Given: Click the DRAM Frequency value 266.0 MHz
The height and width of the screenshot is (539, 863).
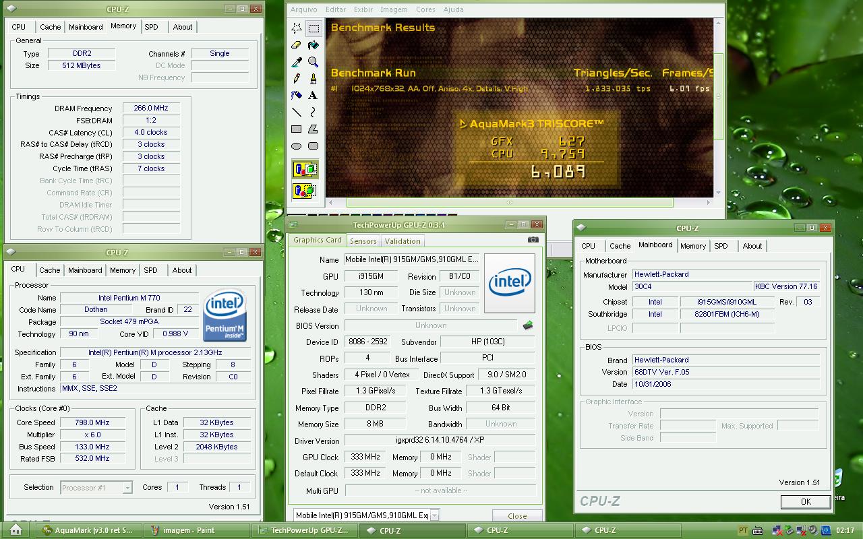Looking at the screenshot, I should click(151, 108).
